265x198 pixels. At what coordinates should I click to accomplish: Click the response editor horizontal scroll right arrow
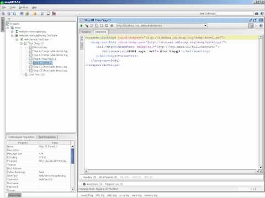(257, 171)
